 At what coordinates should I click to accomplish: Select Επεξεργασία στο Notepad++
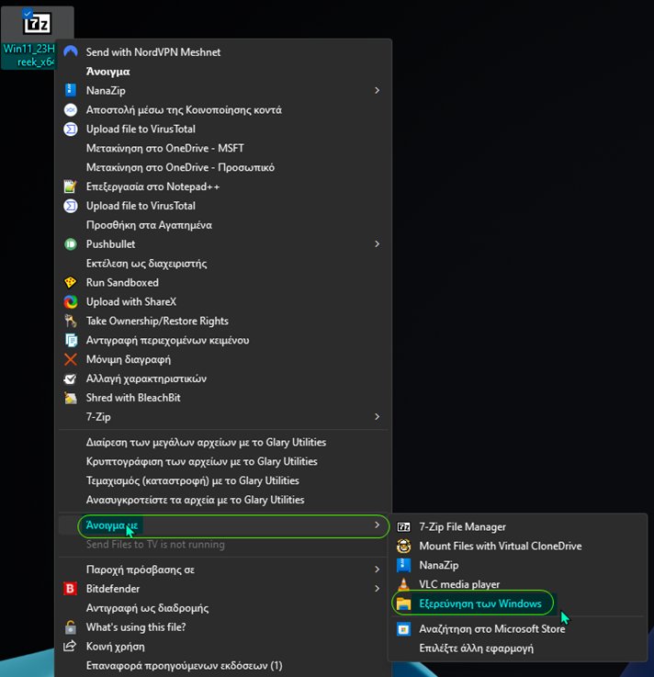[x=152, y=186]
